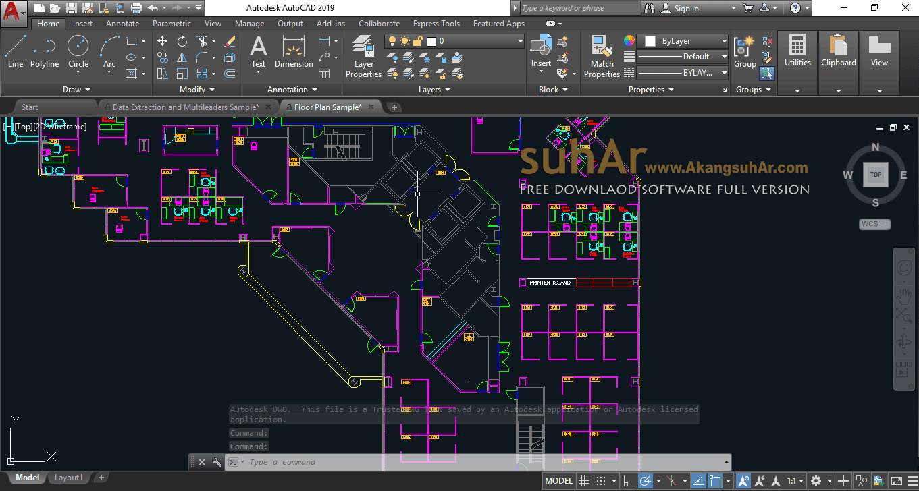Select the Mirror tool
This screenshot has height=491, width=919.
pyautogui.click(x=182, y=57)
